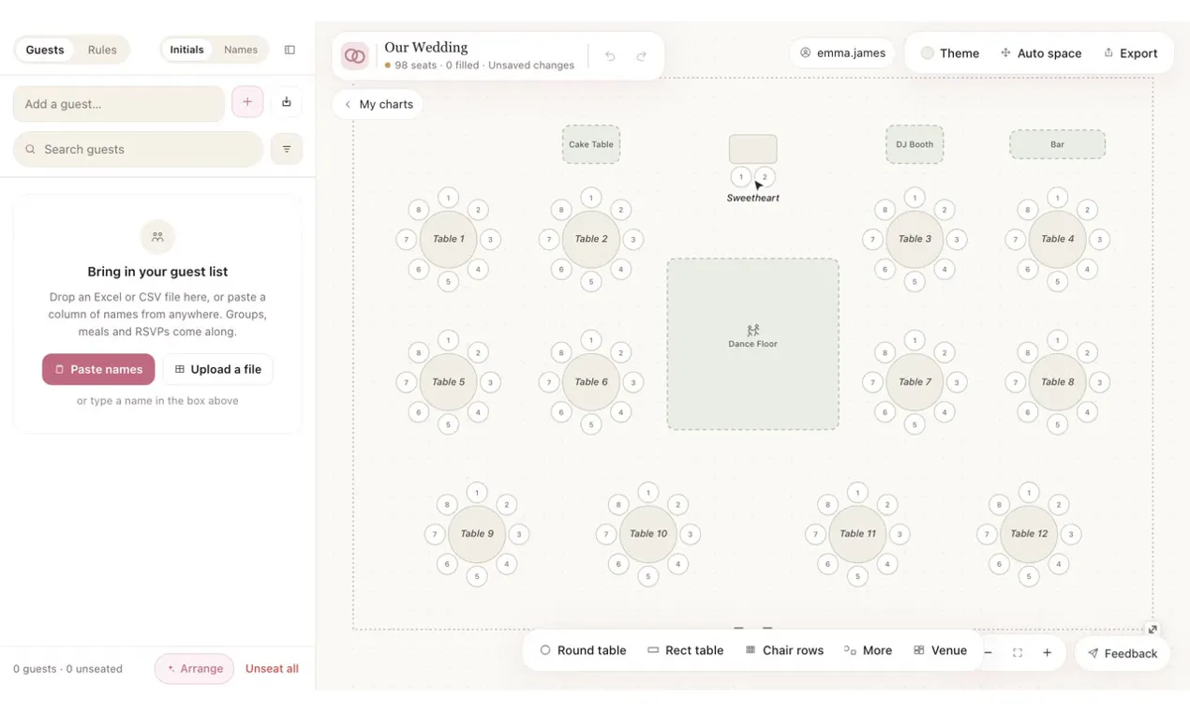1190x712 pixels.
Task: Click the Paste names button
Action: pos(98,369)
